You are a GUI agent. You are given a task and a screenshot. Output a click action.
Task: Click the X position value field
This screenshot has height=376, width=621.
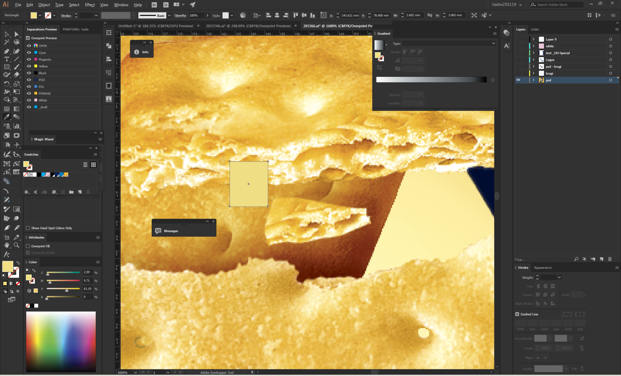(350, 15)
